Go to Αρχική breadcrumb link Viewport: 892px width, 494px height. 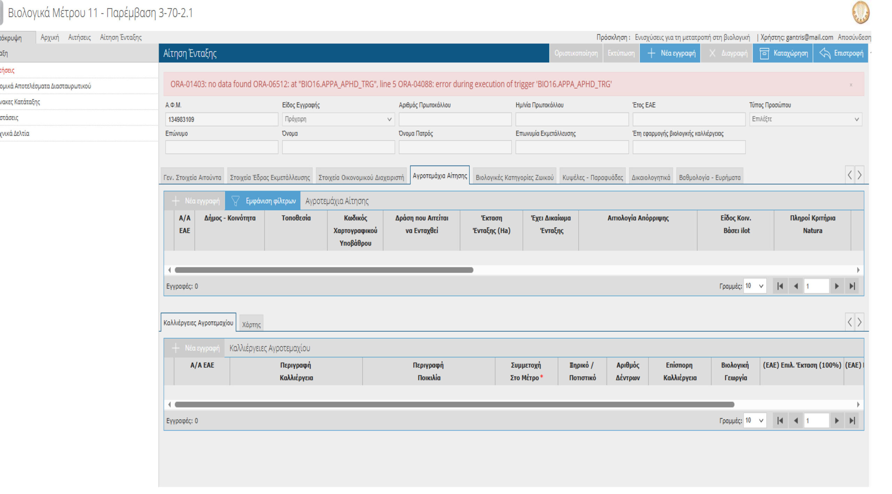coord(50,37)
